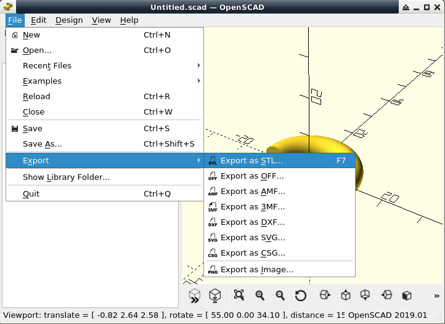This screenshot has width=445, height=324.
Task: Open the View menu
Action: pyautogui.click(x=101, y=20)
